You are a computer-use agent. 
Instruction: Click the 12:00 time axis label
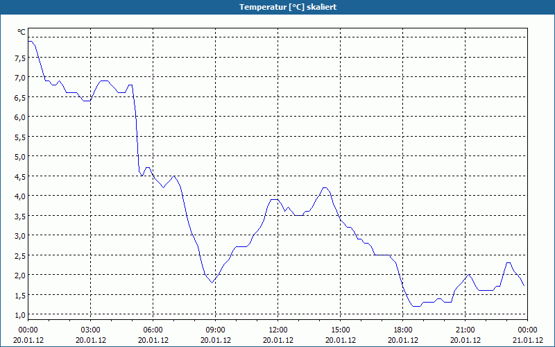click(x=278, y=330)
